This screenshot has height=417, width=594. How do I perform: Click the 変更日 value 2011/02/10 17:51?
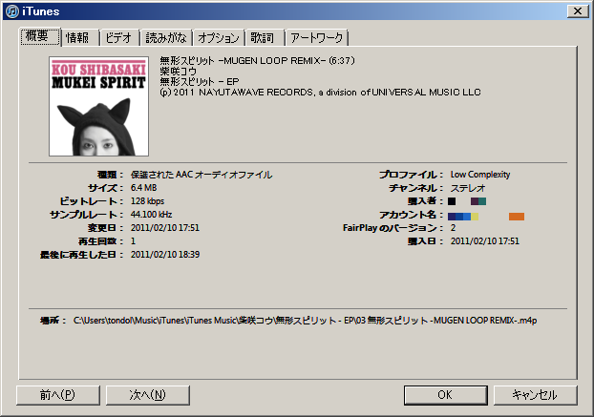click(165, 228)
